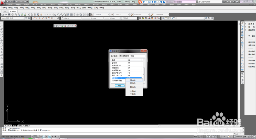
Task: Select the Multiline Text 'A' tool
Action: click(2, 76)
